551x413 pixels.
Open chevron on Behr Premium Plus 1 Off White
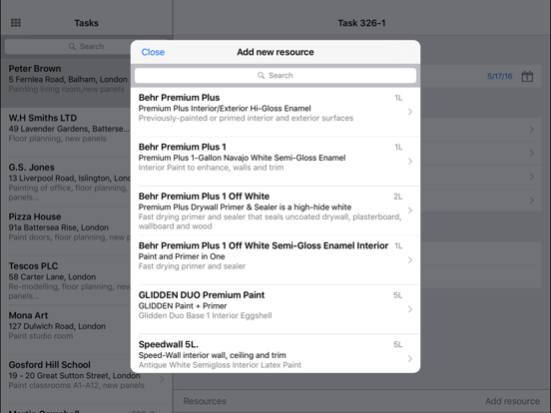point(409,210)
